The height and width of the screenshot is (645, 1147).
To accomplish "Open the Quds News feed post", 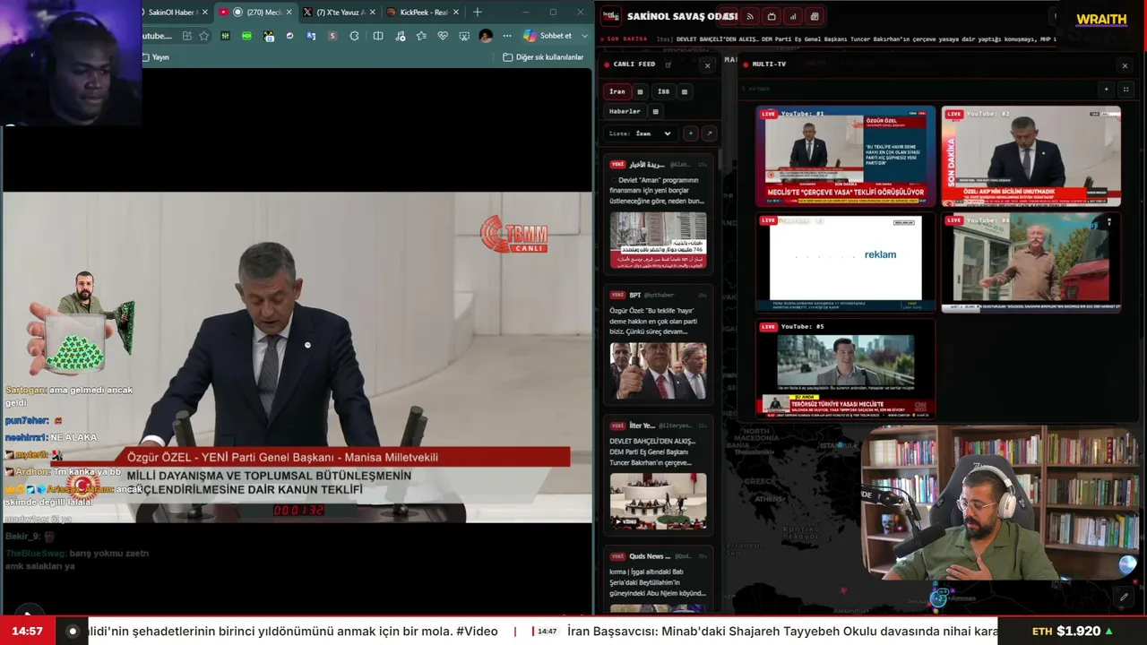I will click(x=659, y=581).
